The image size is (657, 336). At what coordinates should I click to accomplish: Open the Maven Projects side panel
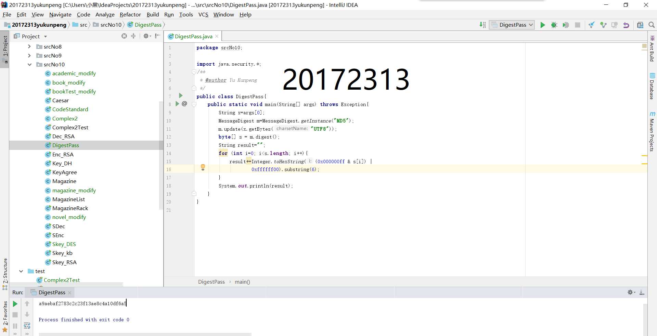[x=652, y=131]
